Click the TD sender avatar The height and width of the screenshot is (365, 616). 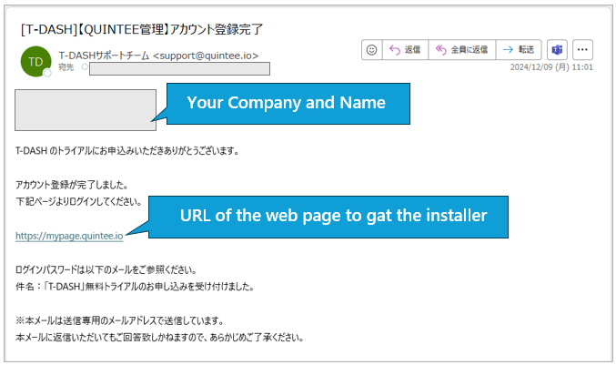pyautogui.click(x=35, y=60)
